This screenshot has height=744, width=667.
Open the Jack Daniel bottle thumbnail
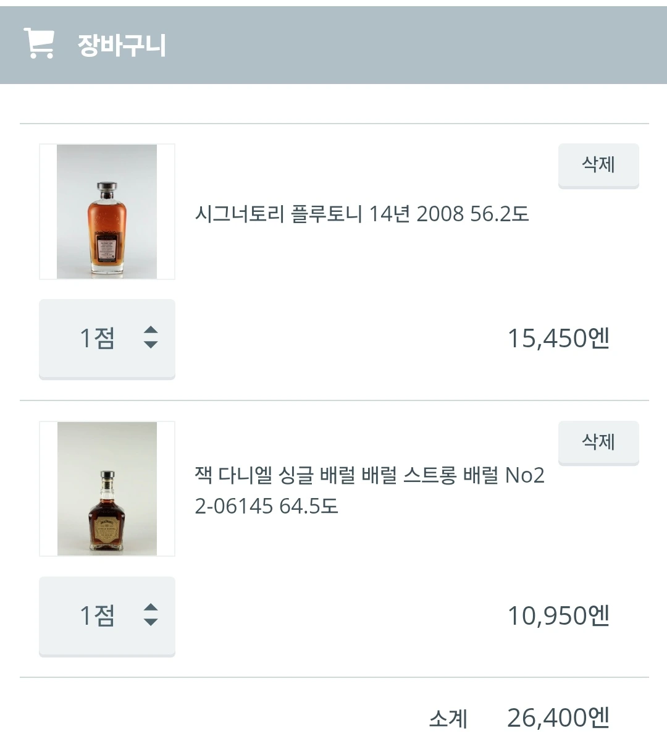coord(107,489)
